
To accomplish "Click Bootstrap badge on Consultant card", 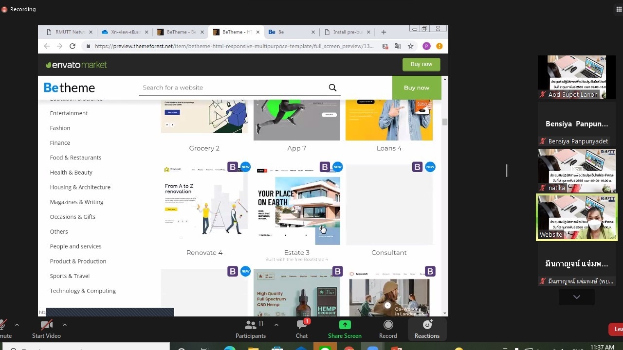I will [x=417, y=167].
